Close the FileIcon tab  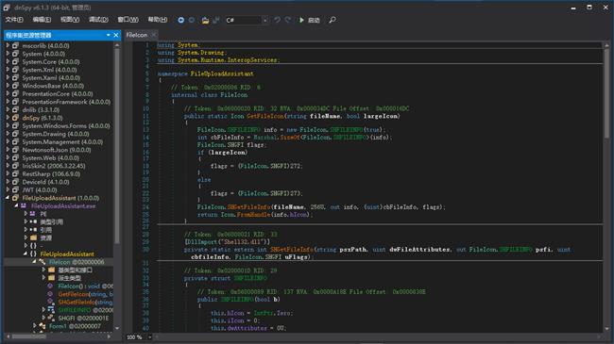pos(154,35)
